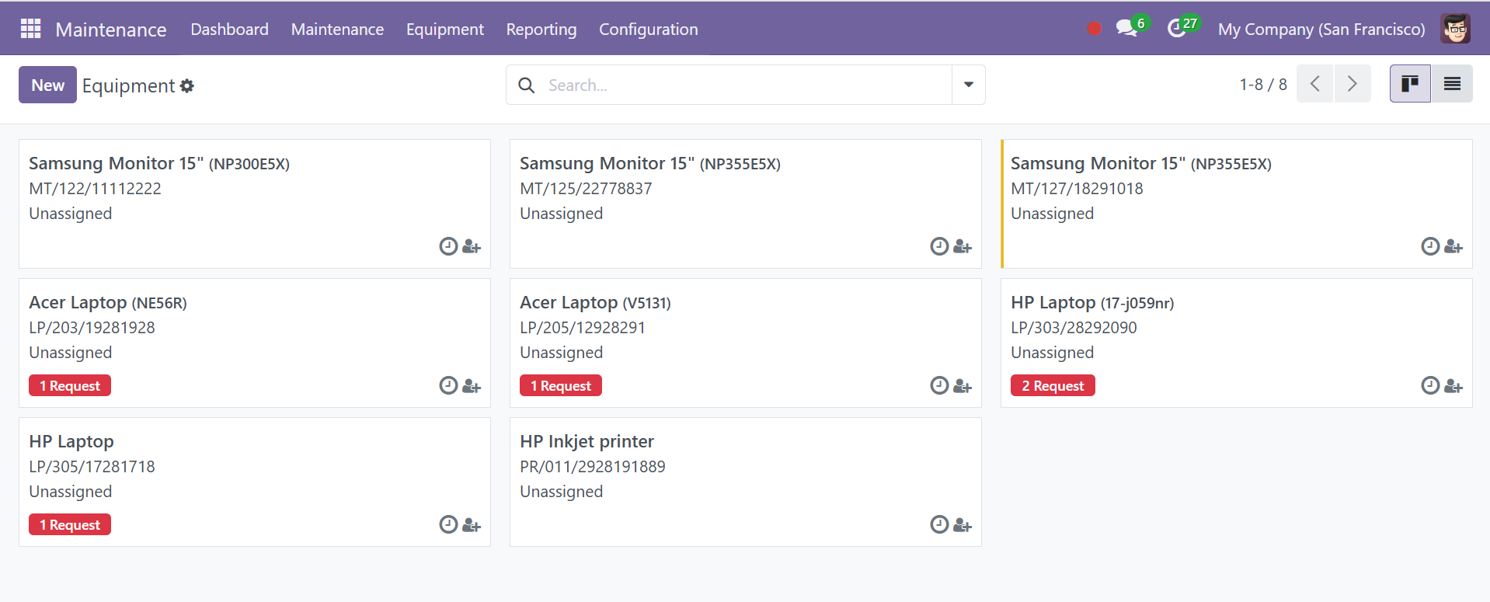Click the red recording status dot
Viewport: 1490px width, 602px height.
(x=1094, y=29)
